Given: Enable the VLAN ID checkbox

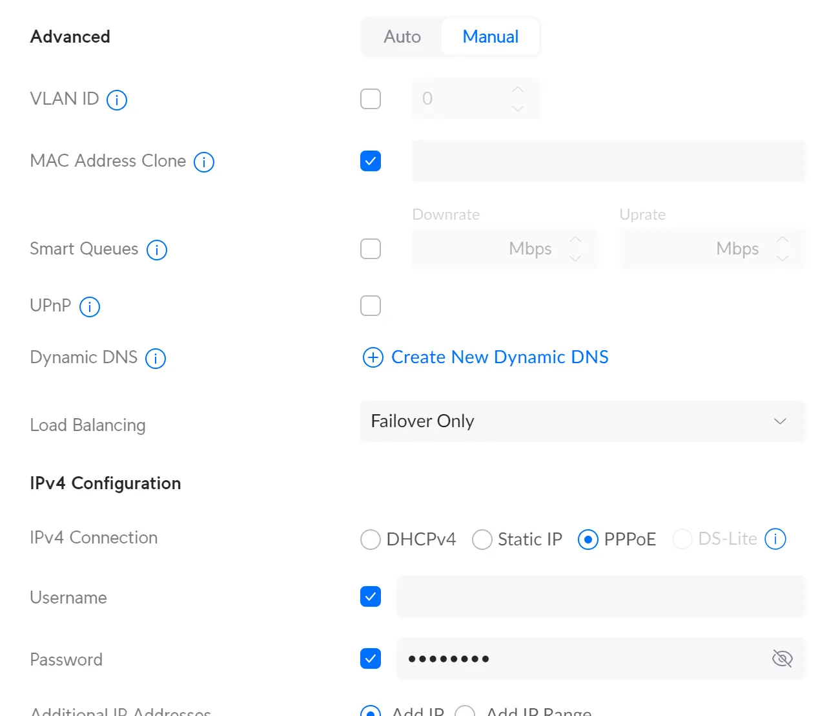Looking at the screenshot, I should tap(371, 98).
